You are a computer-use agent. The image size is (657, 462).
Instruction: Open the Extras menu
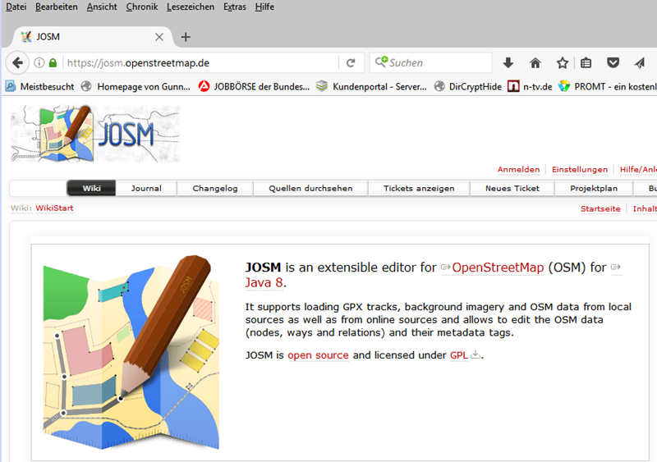tap(235, 7)
